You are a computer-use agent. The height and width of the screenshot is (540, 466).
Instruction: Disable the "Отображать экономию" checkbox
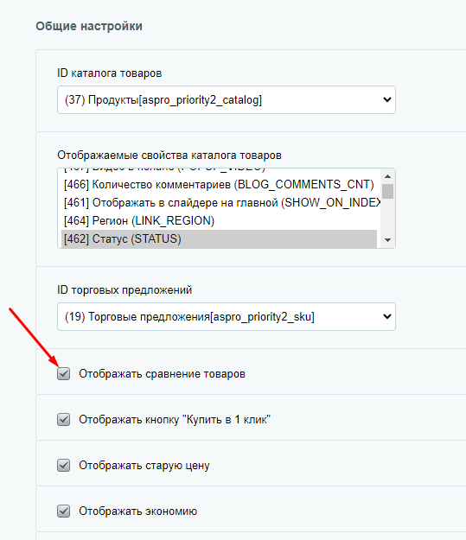pos(63,511)
